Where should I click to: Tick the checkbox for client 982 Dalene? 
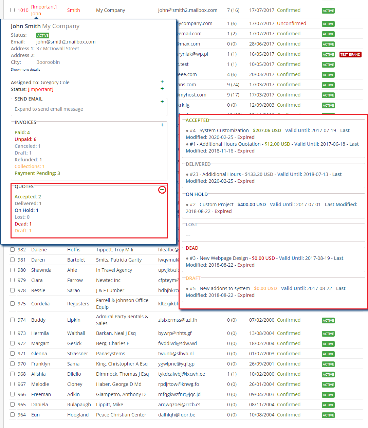pos(12,250)
